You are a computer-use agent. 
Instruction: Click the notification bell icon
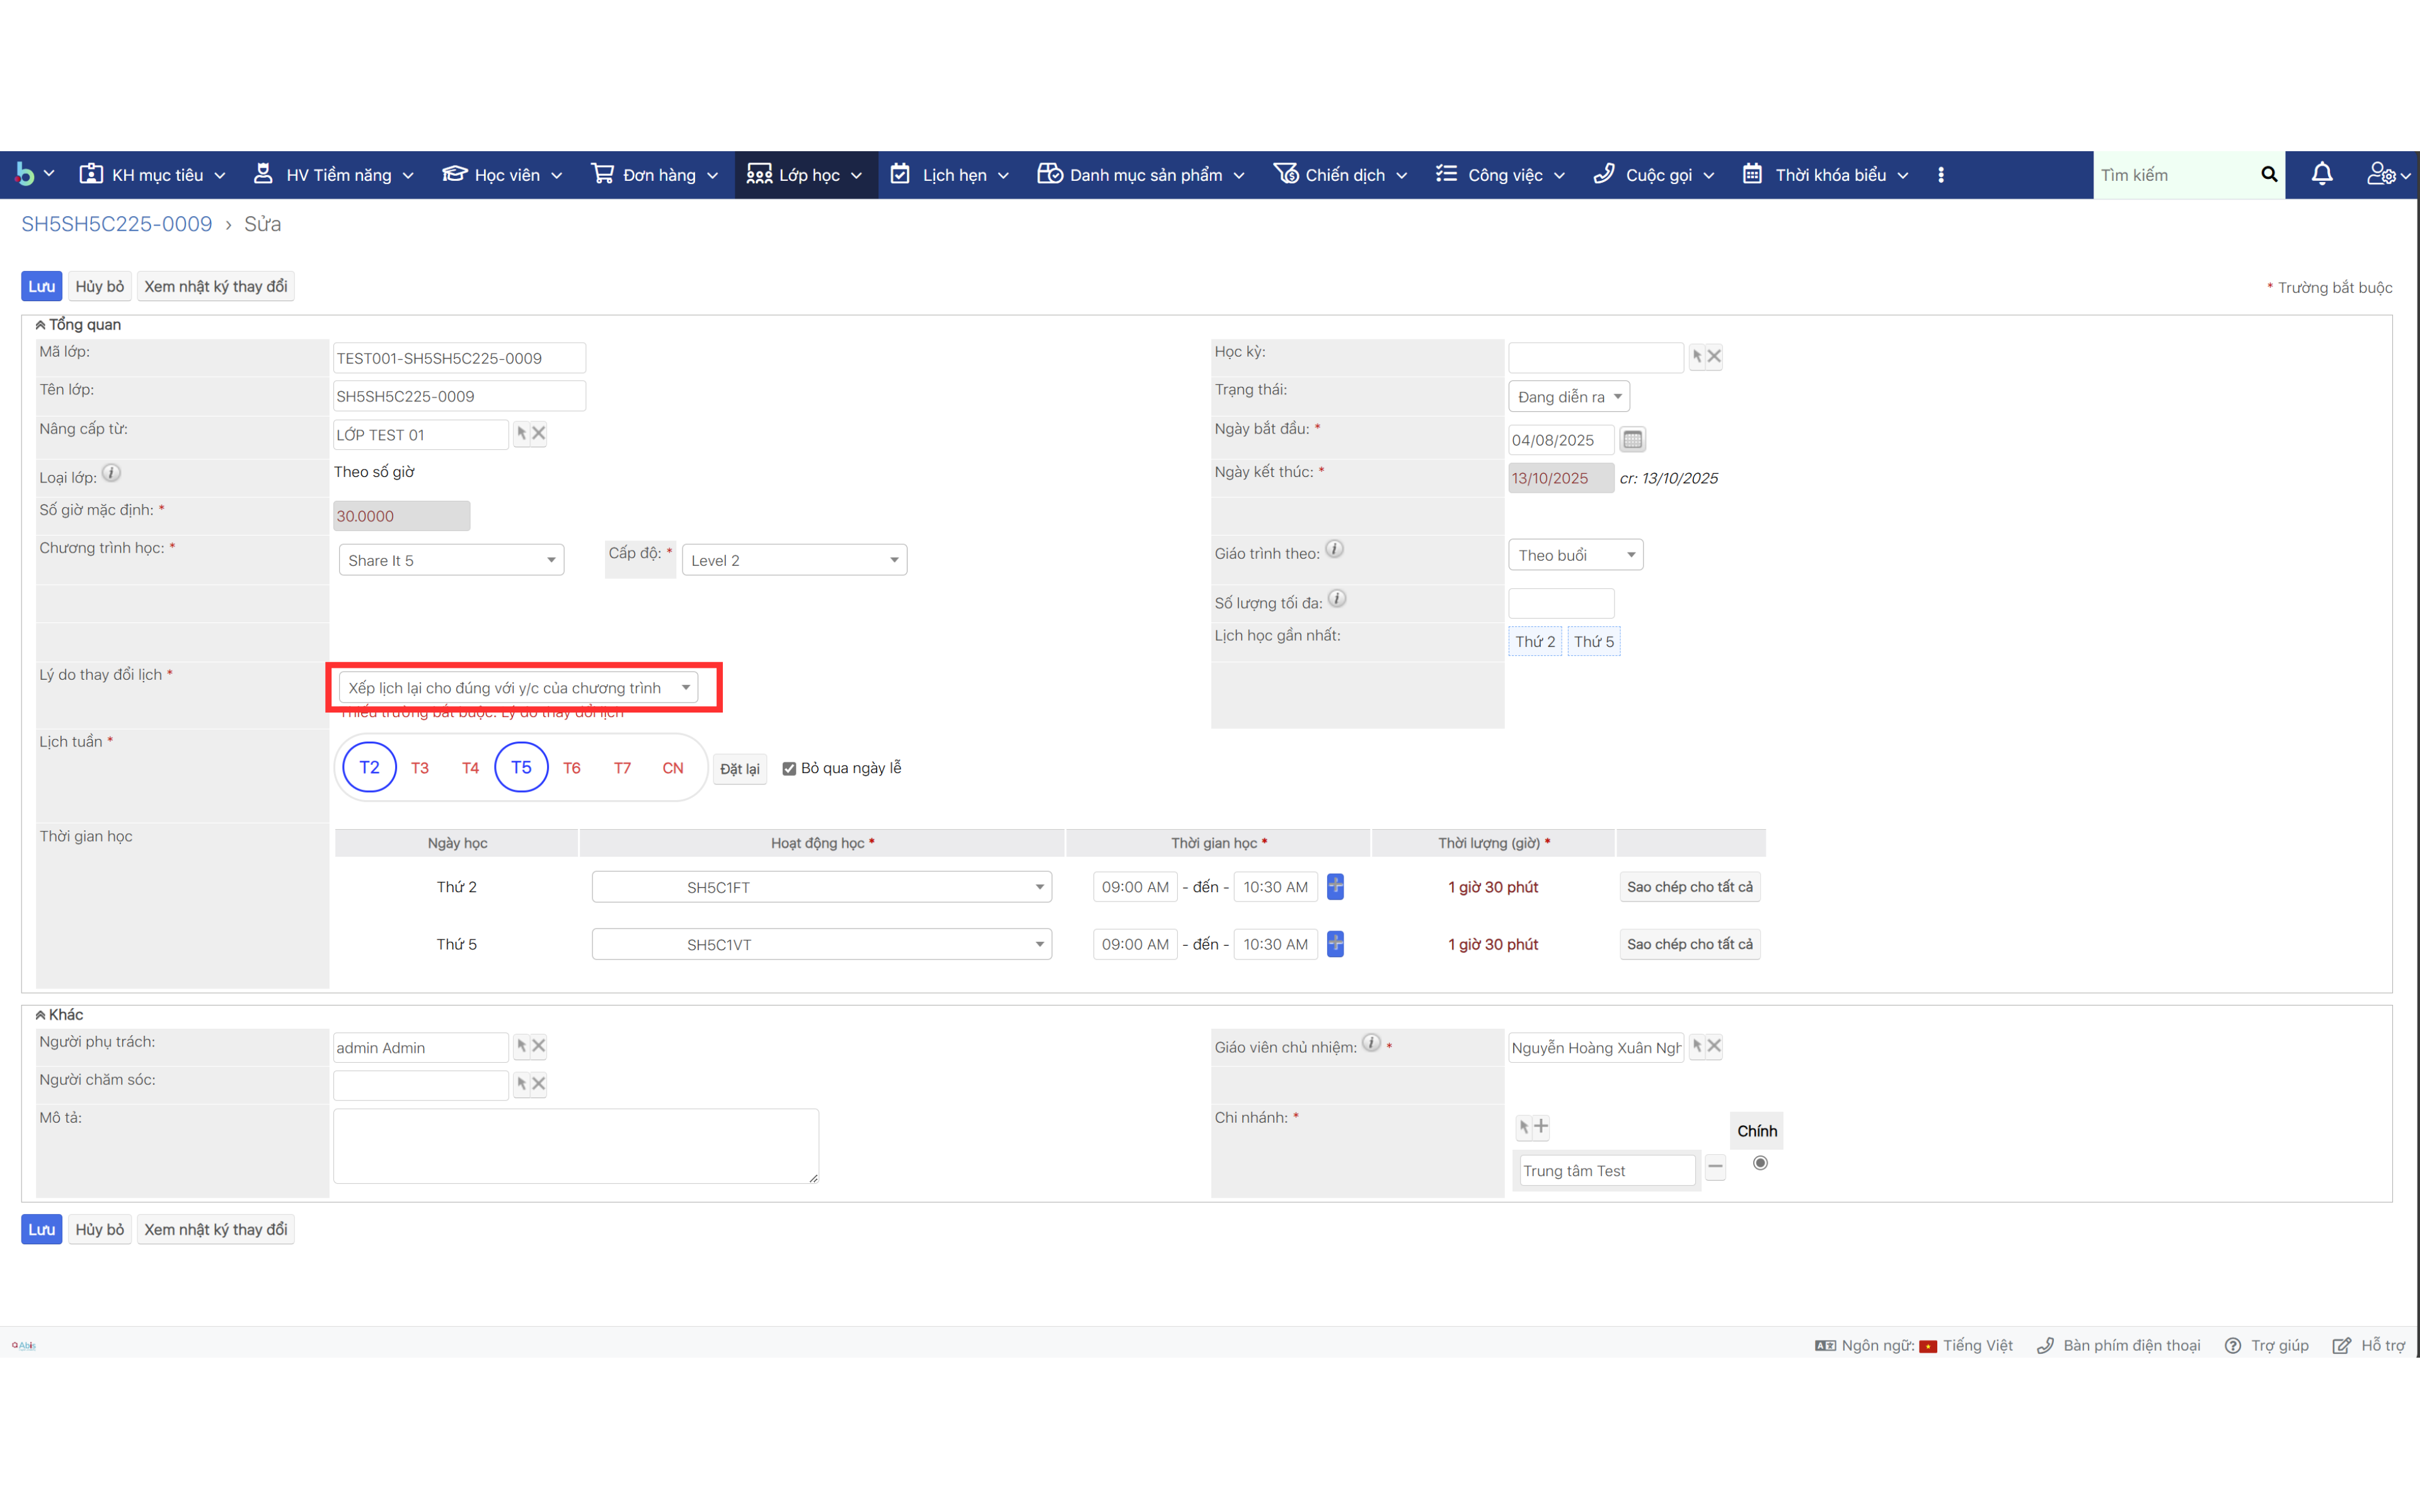[2321, 174]
